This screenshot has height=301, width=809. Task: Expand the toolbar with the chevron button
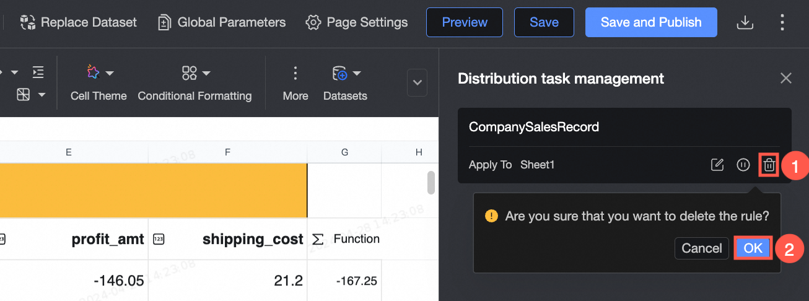(417, 82)
